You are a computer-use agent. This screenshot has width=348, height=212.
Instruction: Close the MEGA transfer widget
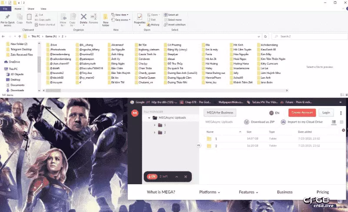point(186,177)
